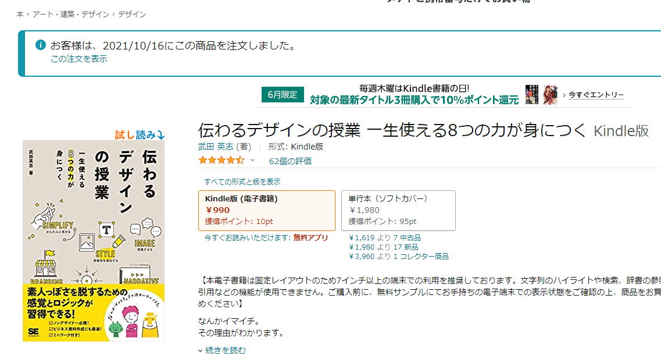The image size is (661, 359).
Task: Click the info icon in order notice
Action: [41, 45]
